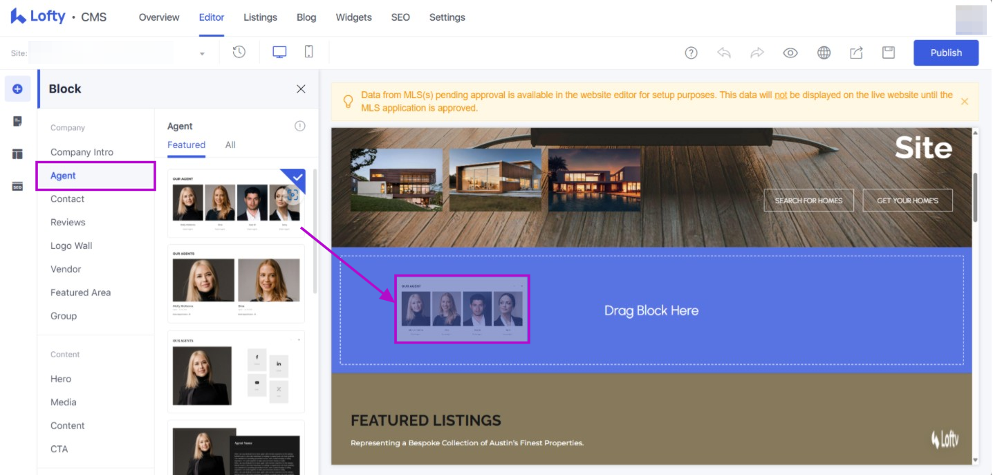Close the Block panel
The height and width of the screenshot is (475, 993).
[x=301, y=89]
